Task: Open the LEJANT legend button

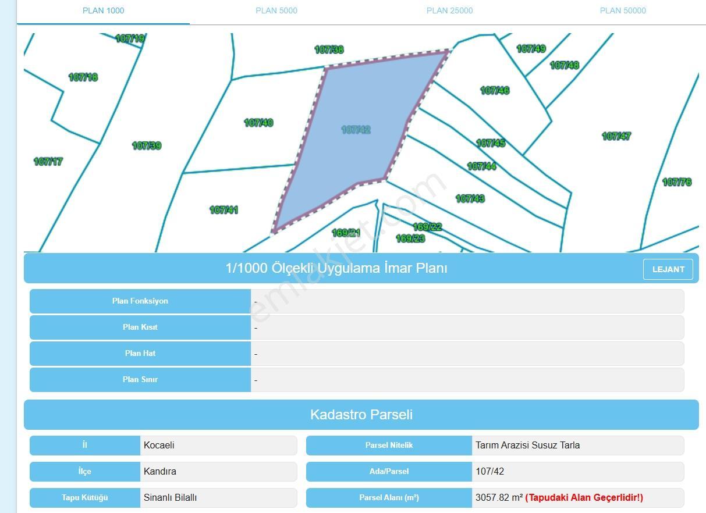Action: coord(668,269)
